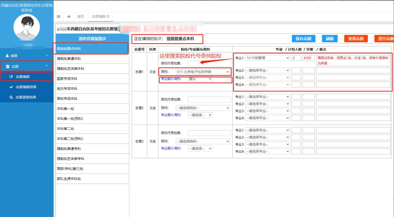Open 专业1 dropdown showing 10-行政管理

click(x=268, y=58)
